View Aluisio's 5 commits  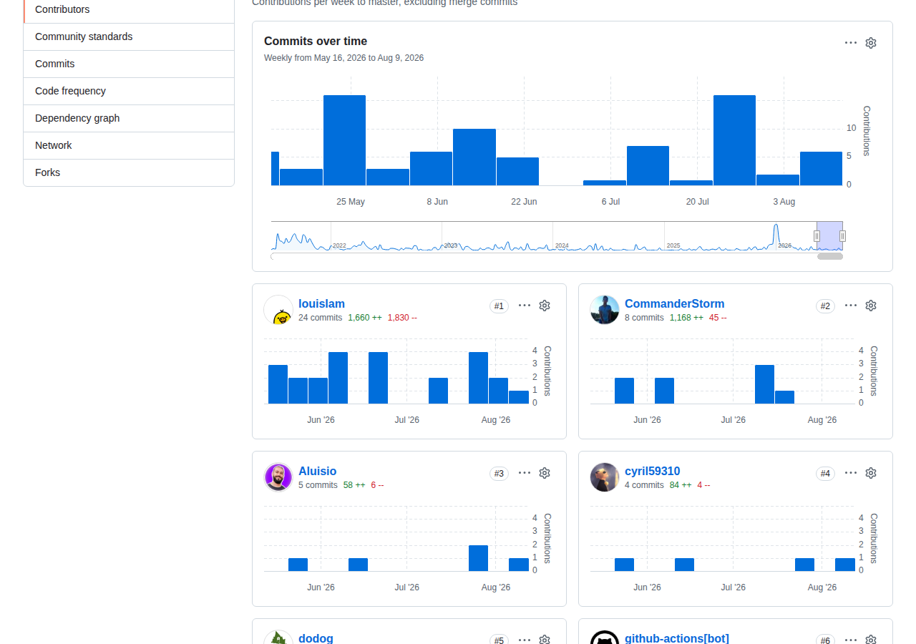[318, 485]
